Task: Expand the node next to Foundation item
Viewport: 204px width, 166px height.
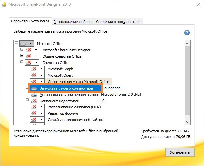Action: point(27,87)
